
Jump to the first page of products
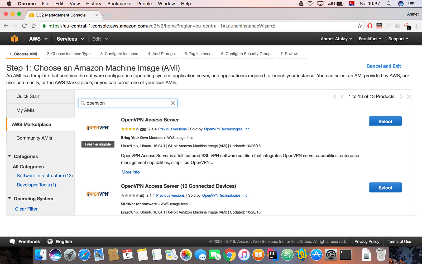[334, 97]
